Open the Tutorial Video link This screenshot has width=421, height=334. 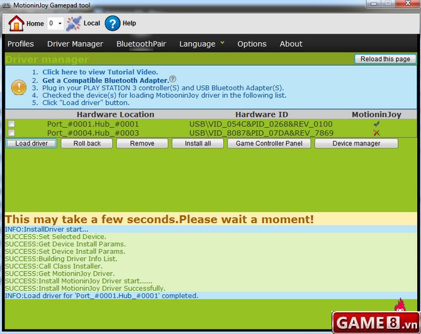click(100, 72)
